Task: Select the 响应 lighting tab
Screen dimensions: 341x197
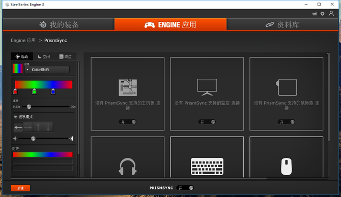Action: [x=65, y=57]
